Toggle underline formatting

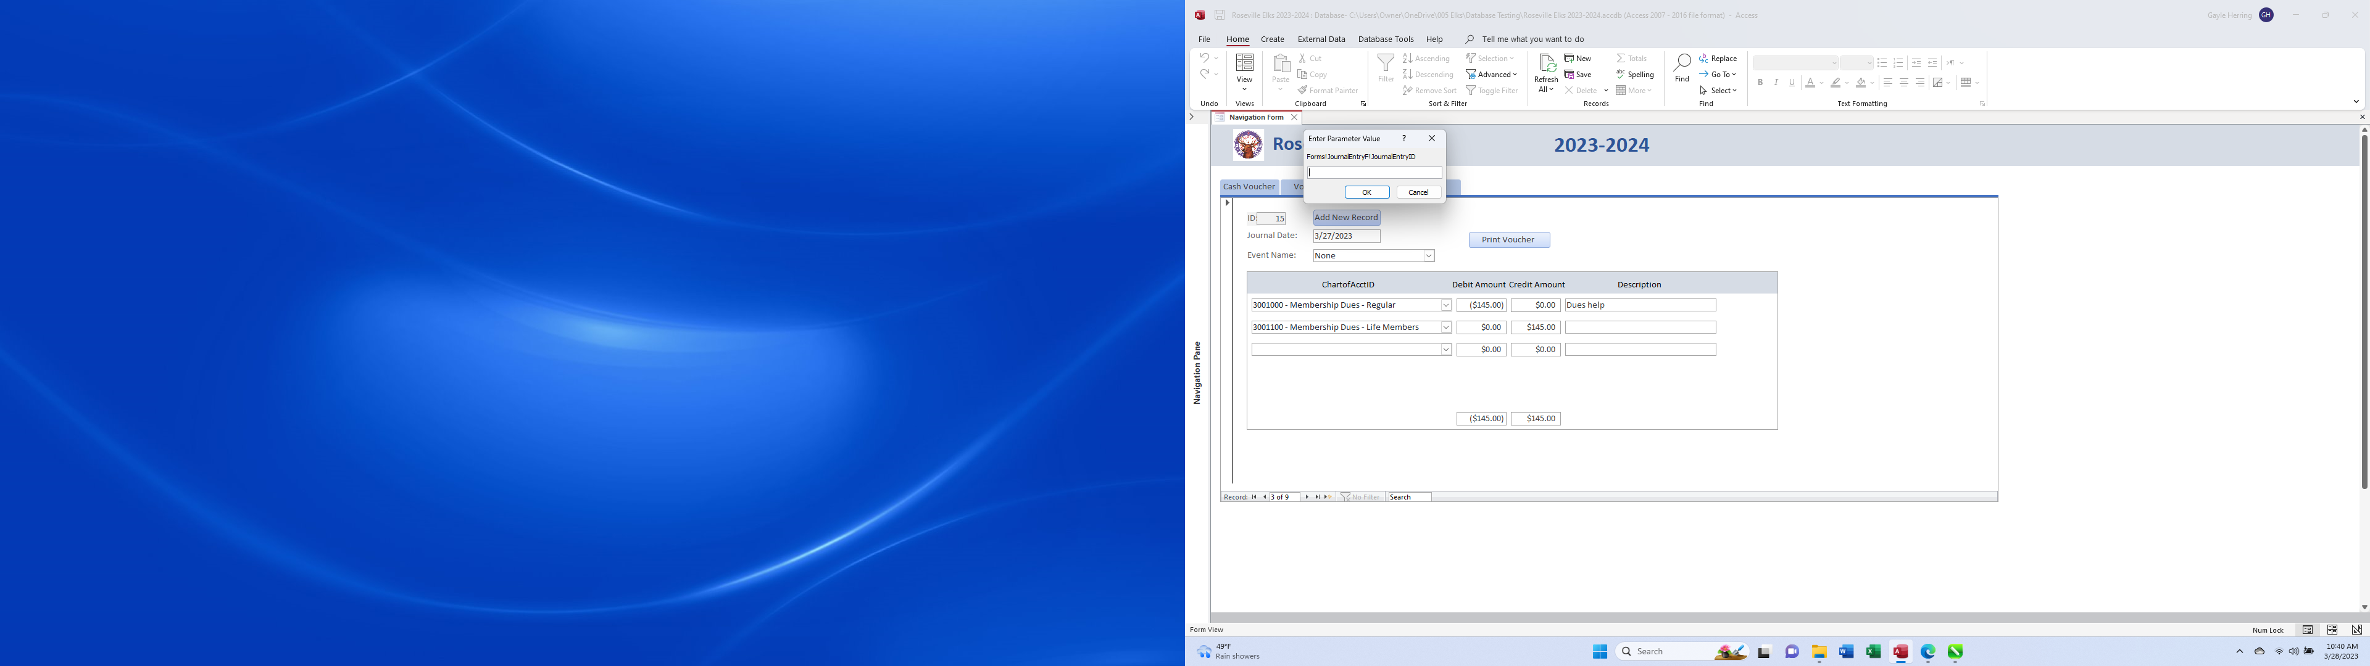(x=1791, y=82)
